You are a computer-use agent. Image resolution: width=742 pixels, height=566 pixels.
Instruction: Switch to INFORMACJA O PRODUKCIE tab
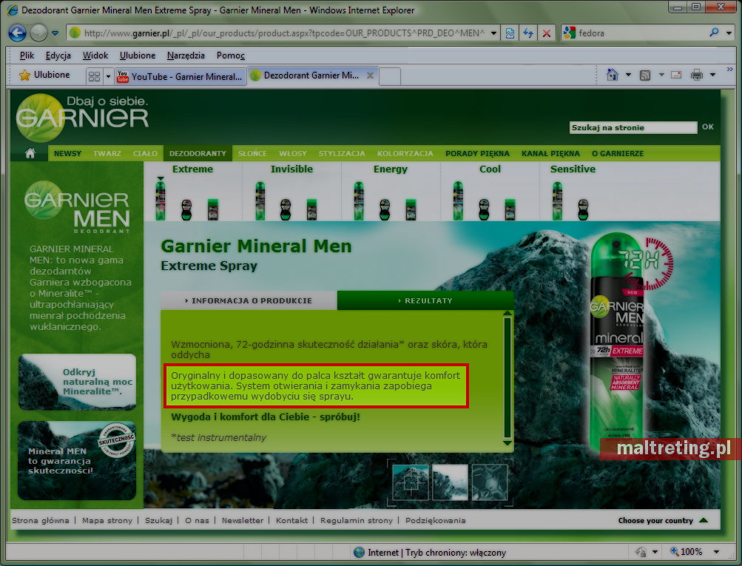pos(249,300)
